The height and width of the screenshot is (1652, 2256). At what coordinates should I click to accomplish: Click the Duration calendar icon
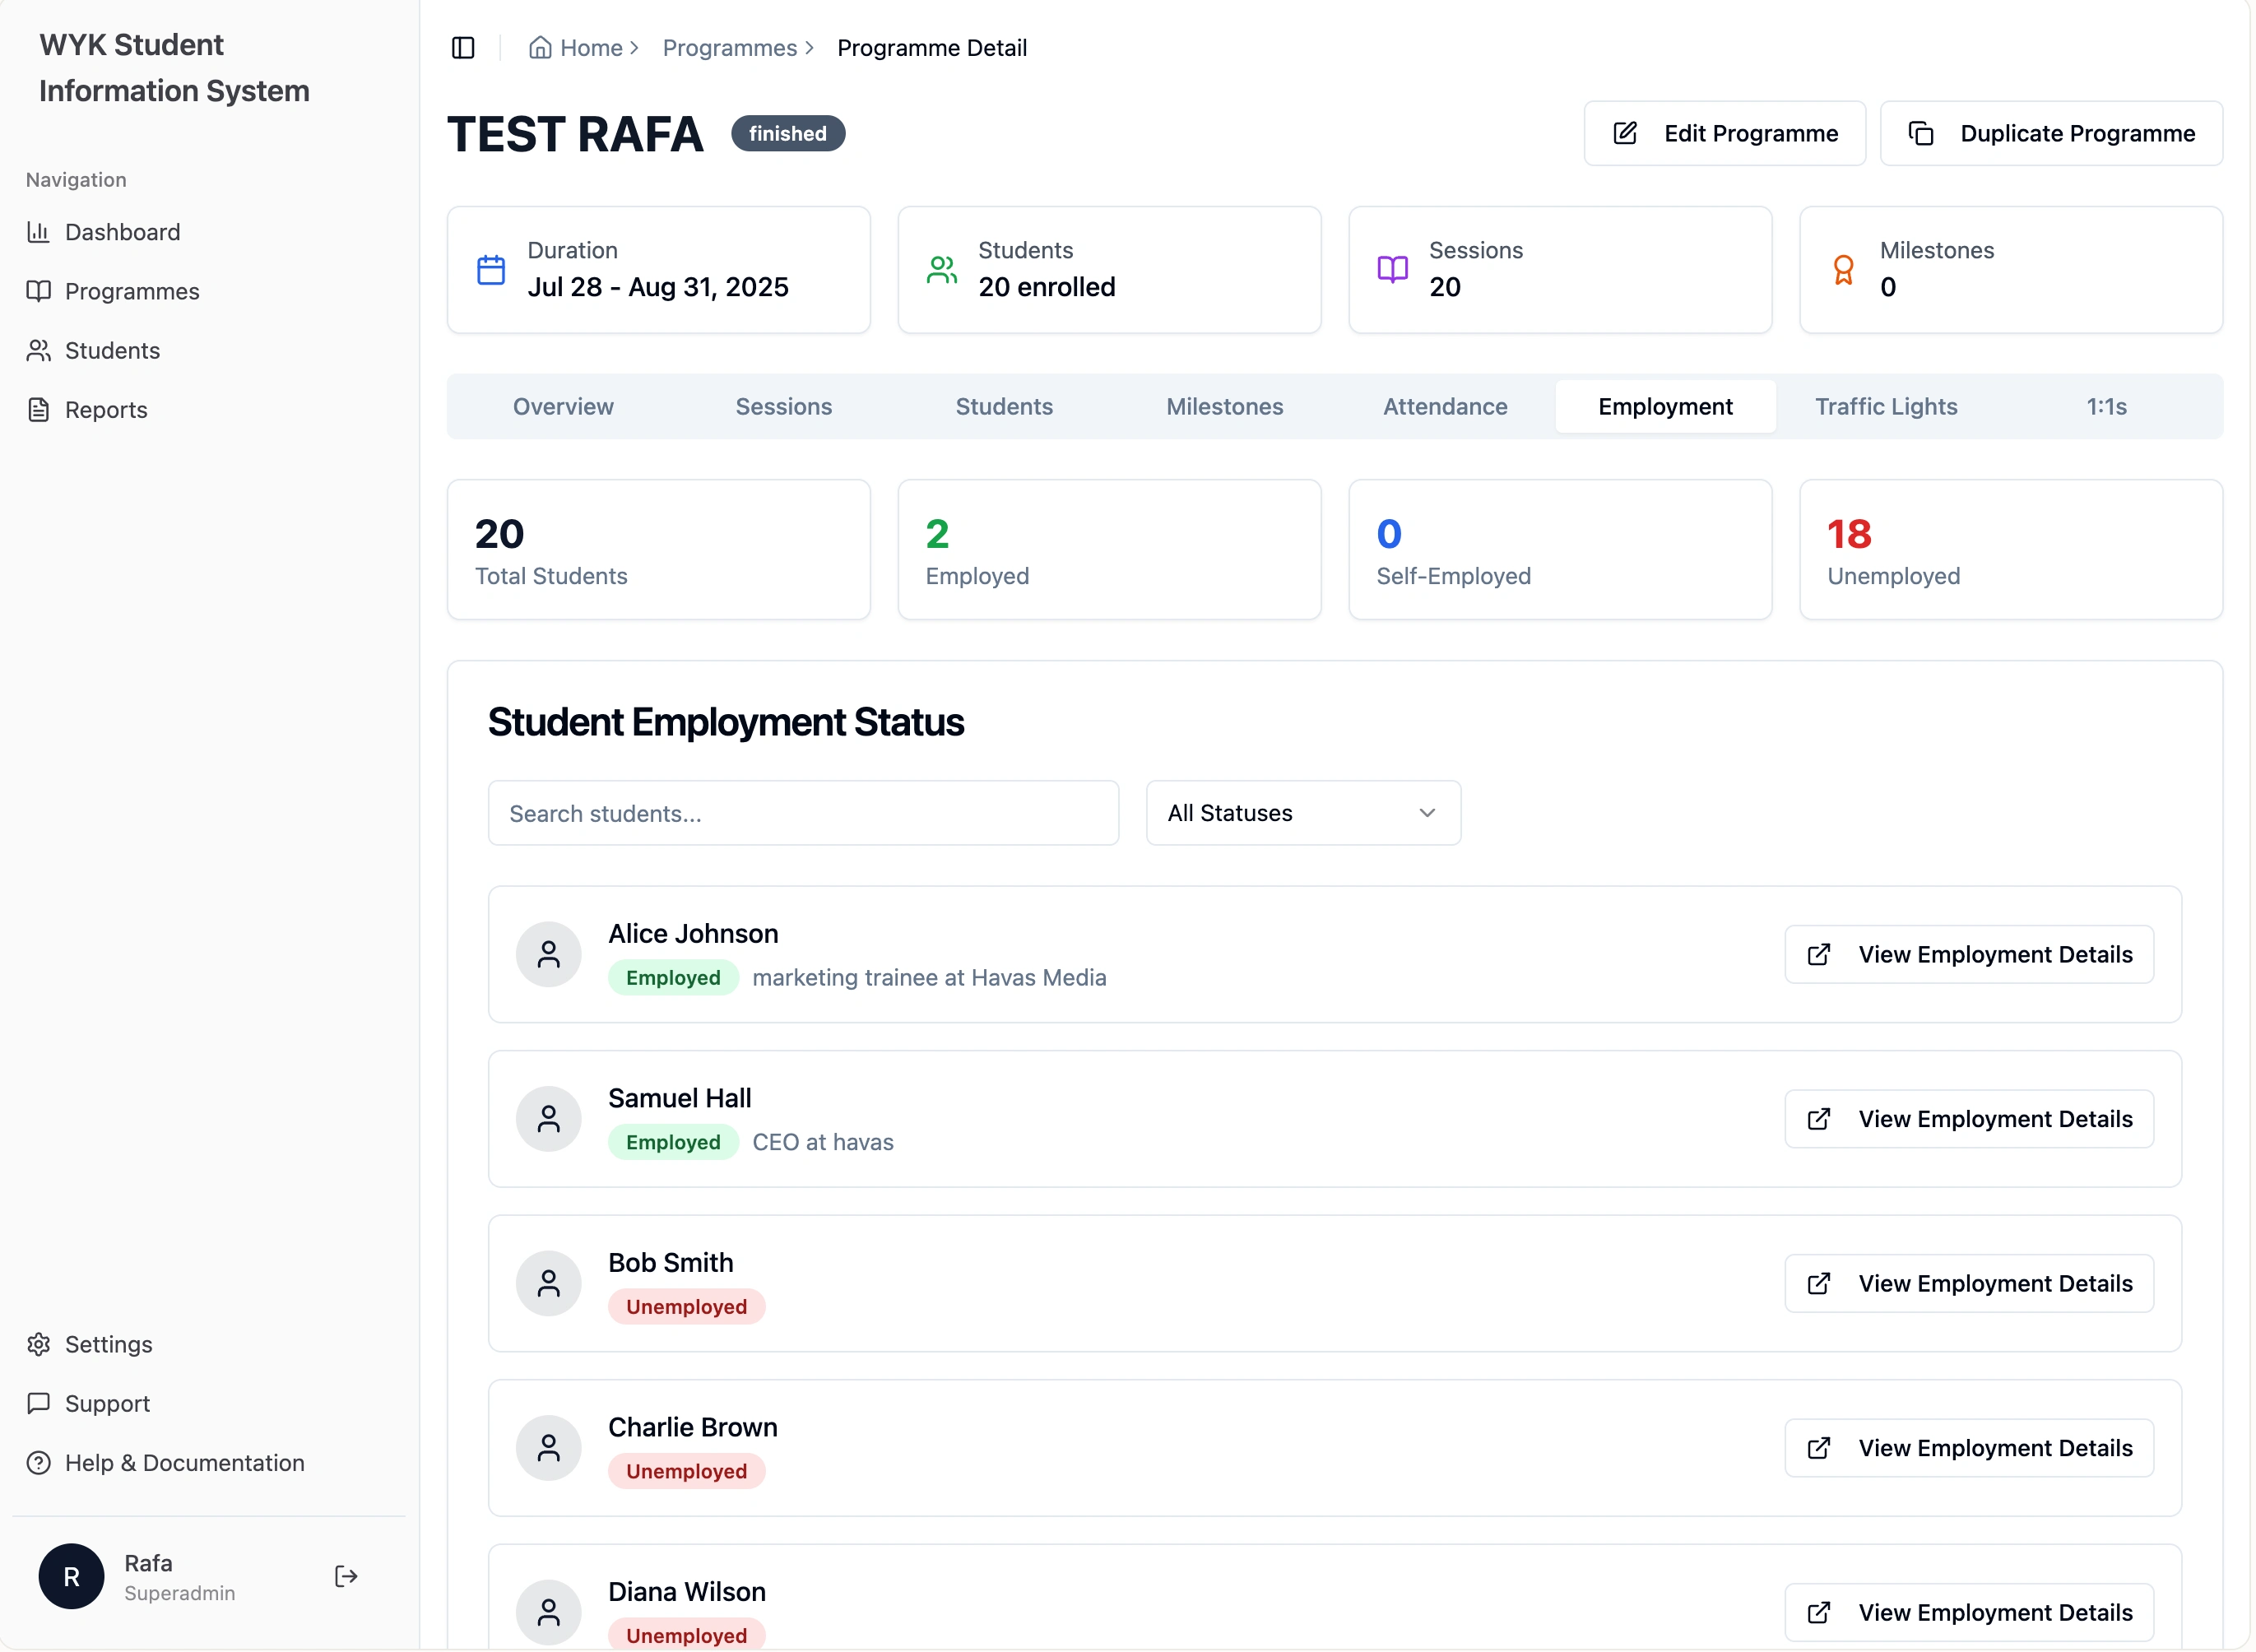coord(491,270)
